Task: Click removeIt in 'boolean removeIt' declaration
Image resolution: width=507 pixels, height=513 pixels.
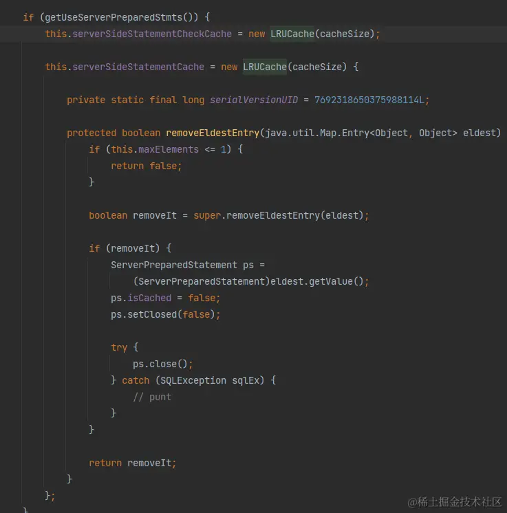Action: pyautogui.click(x=155, y=216)
